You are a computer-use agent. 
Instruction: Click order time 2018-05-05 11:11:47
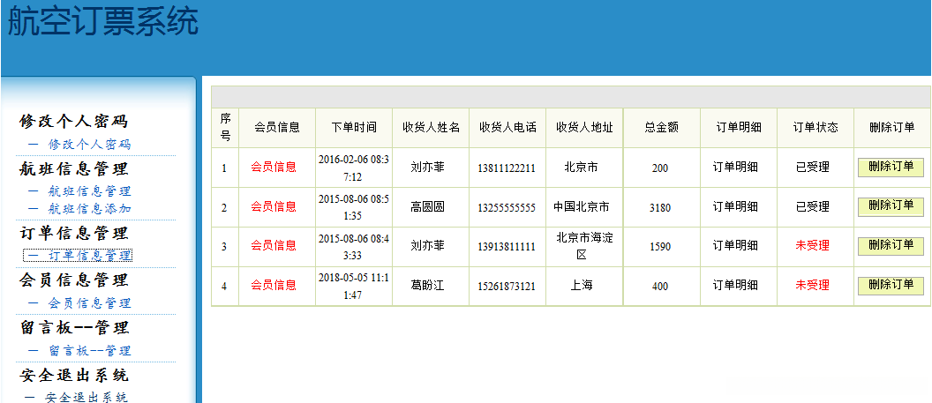click(354, 286)
